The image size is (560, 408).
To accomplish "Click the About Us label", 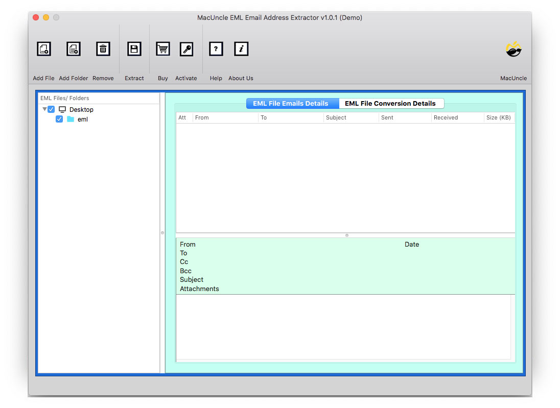I will [241, 78].
